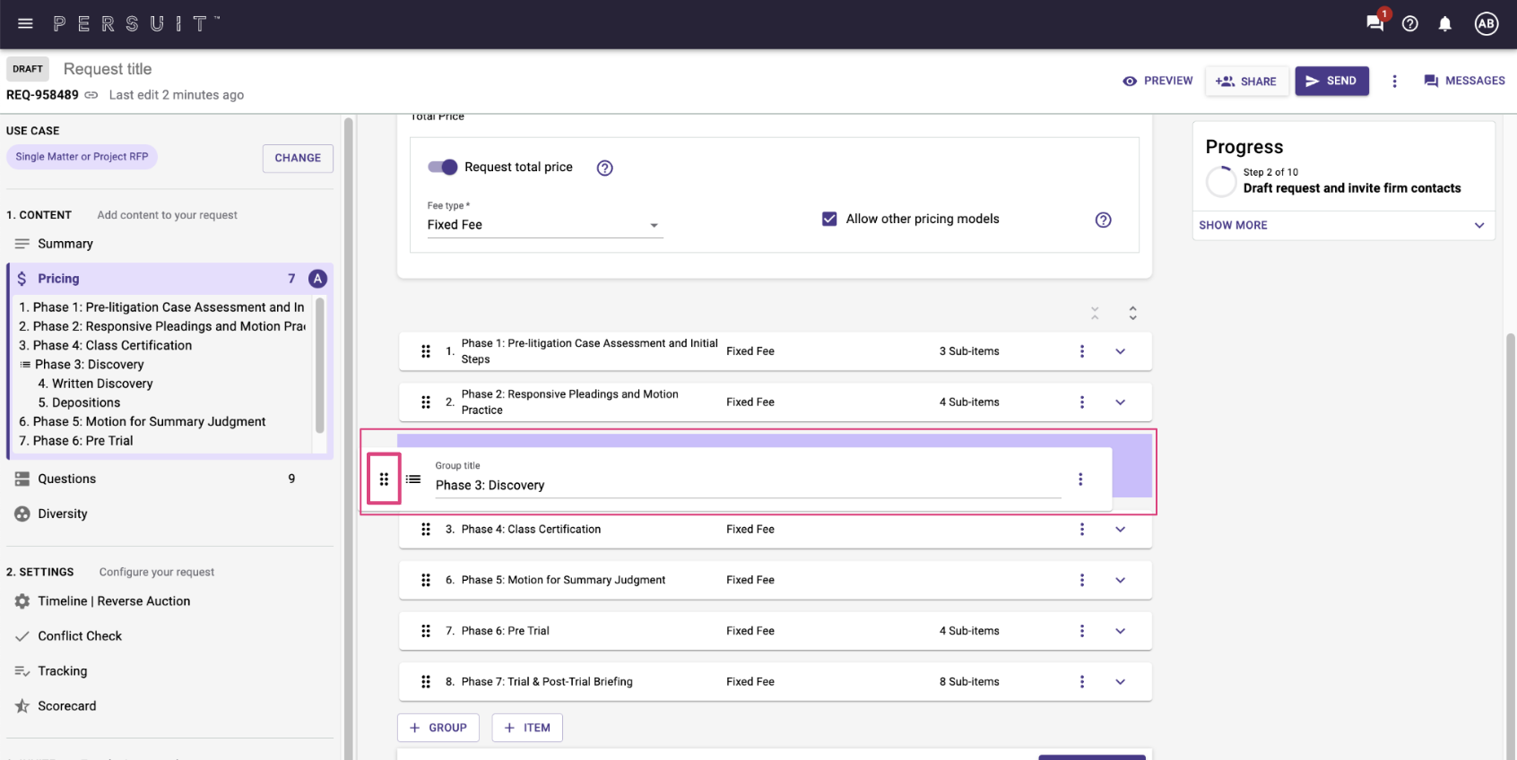Jump to 3. Phase 4: Class Certification outline

(106, 346)
